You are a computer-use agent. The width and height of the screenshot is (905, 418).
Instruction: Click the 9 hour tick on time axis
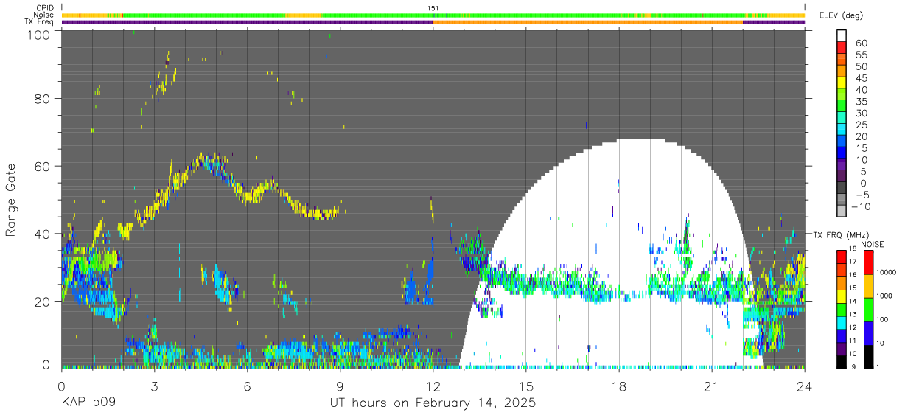click(340, 386)
